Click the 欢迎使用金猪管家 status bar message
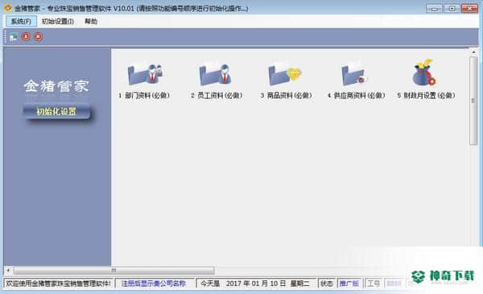The image size is (483, 294). point(58,284)
